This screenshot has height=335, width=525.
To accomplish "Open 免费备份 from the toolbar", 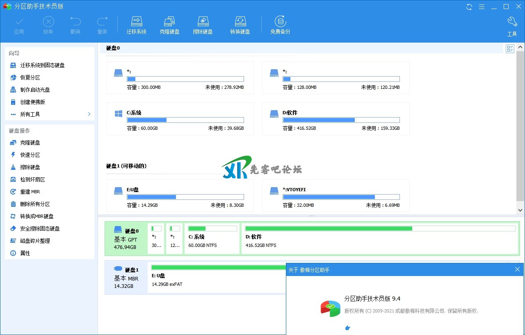I will click(x=280, y=25).
